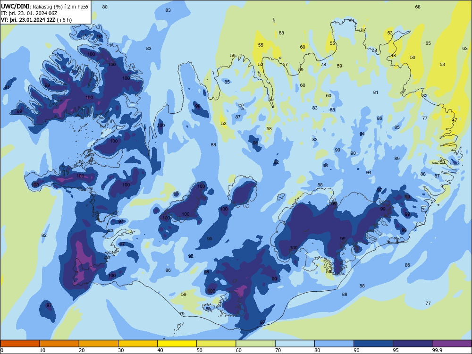Click the humidity value 81 on the map
Viewport: 472px width, 354px height.
tap(375, 92)
